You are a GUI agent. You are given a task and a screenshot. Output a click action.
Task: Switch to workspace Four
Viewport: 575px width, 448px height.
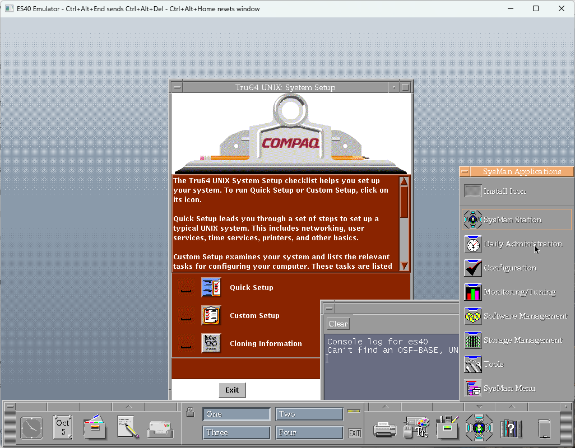point(309,433)
